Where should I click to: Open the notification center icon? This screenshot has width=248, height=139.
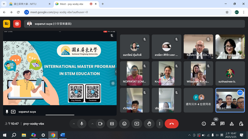point(242,135)
